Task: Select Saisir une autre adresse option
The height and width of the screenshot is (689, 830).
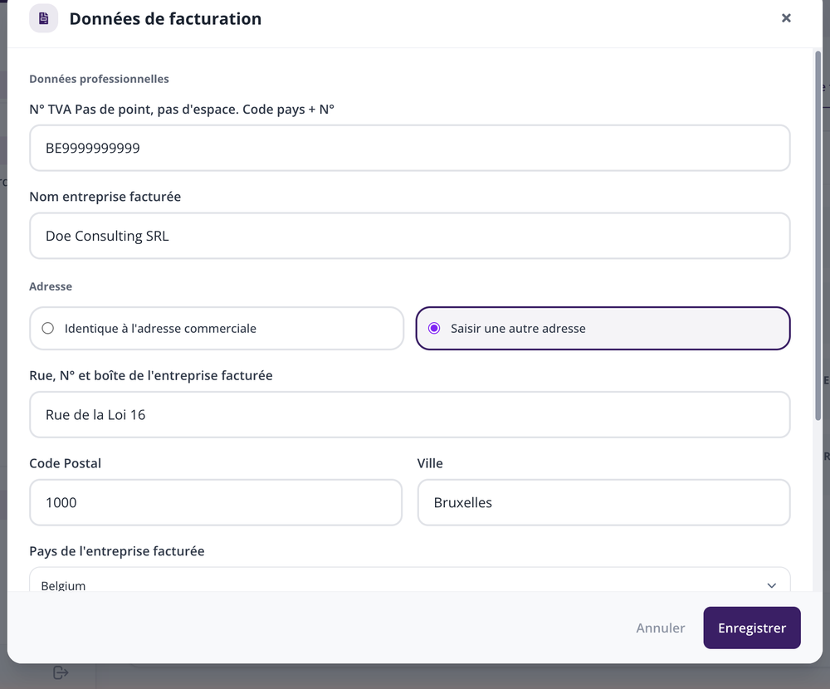Action: point(603,329)
